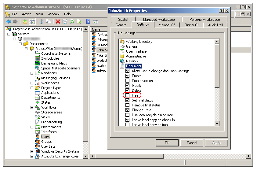Screen dimensions: 257x170
Task: Click settings list scroll down arrow
Action: 217,124
